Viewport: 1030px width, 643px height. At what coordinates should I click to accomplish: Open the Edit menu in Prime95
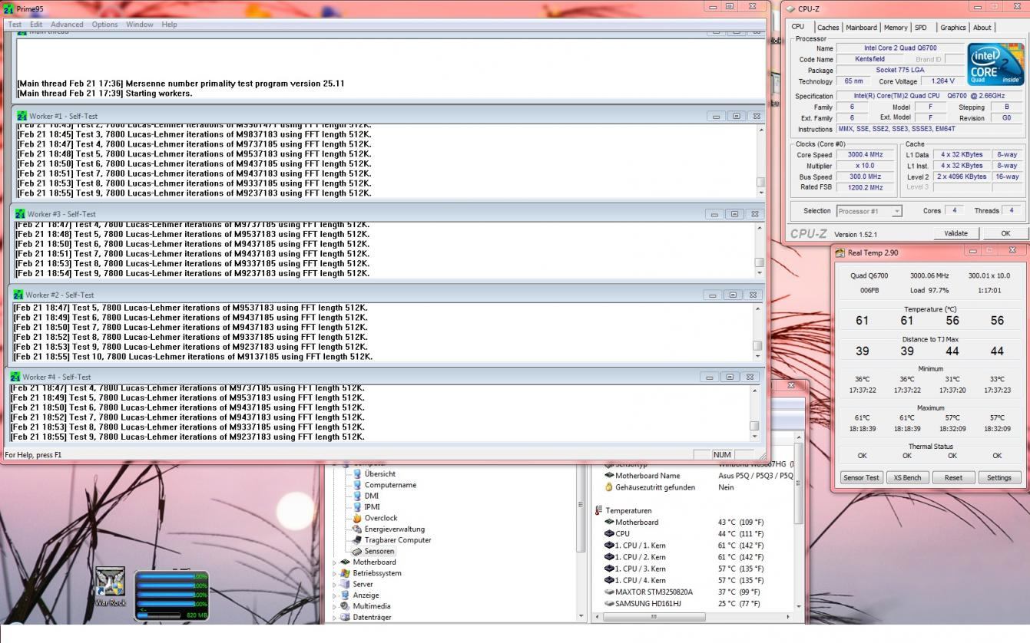36,25
